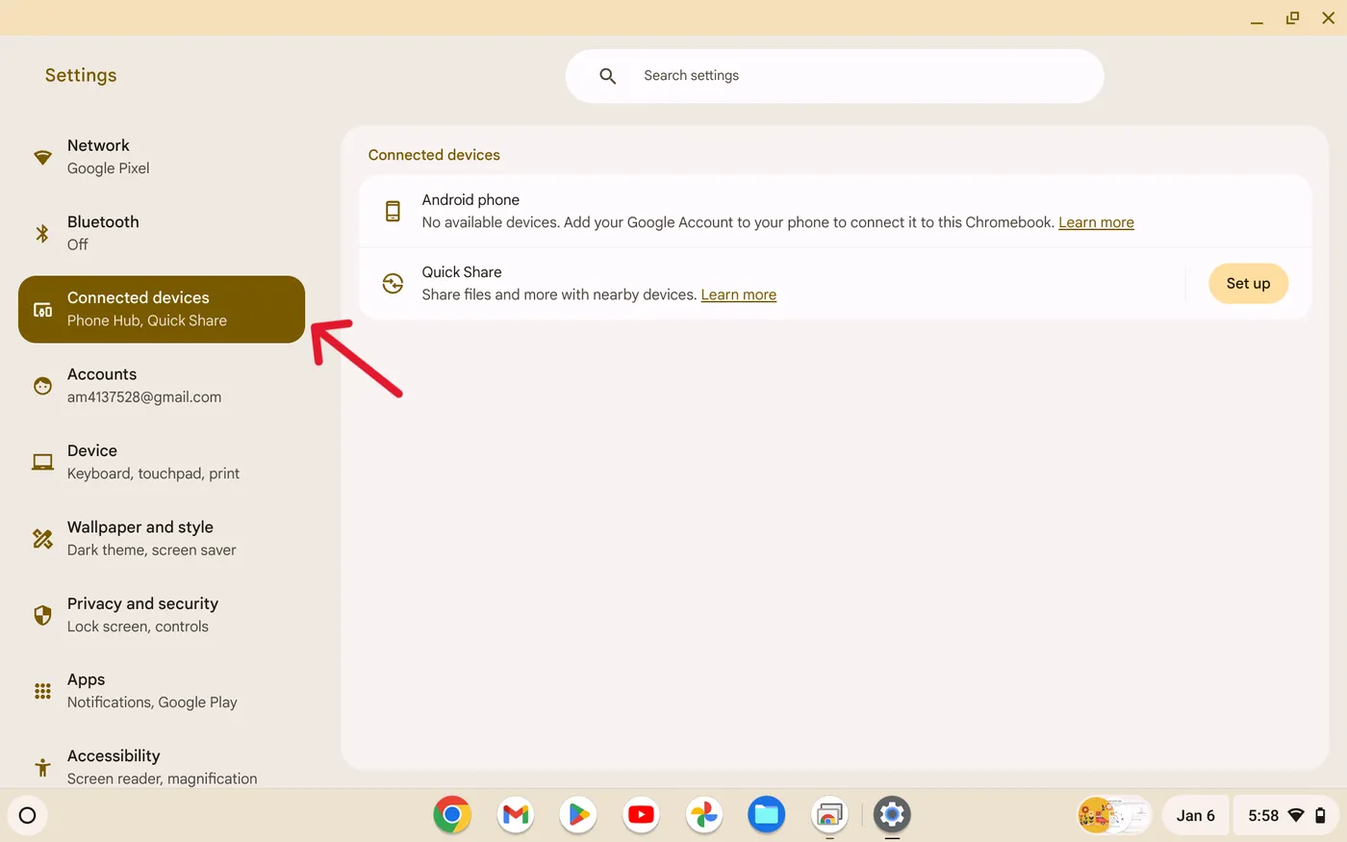Click the shield icon beside Privacy and security
Image resolution: width=1347 pixels, height=842 pixels.
42,615
